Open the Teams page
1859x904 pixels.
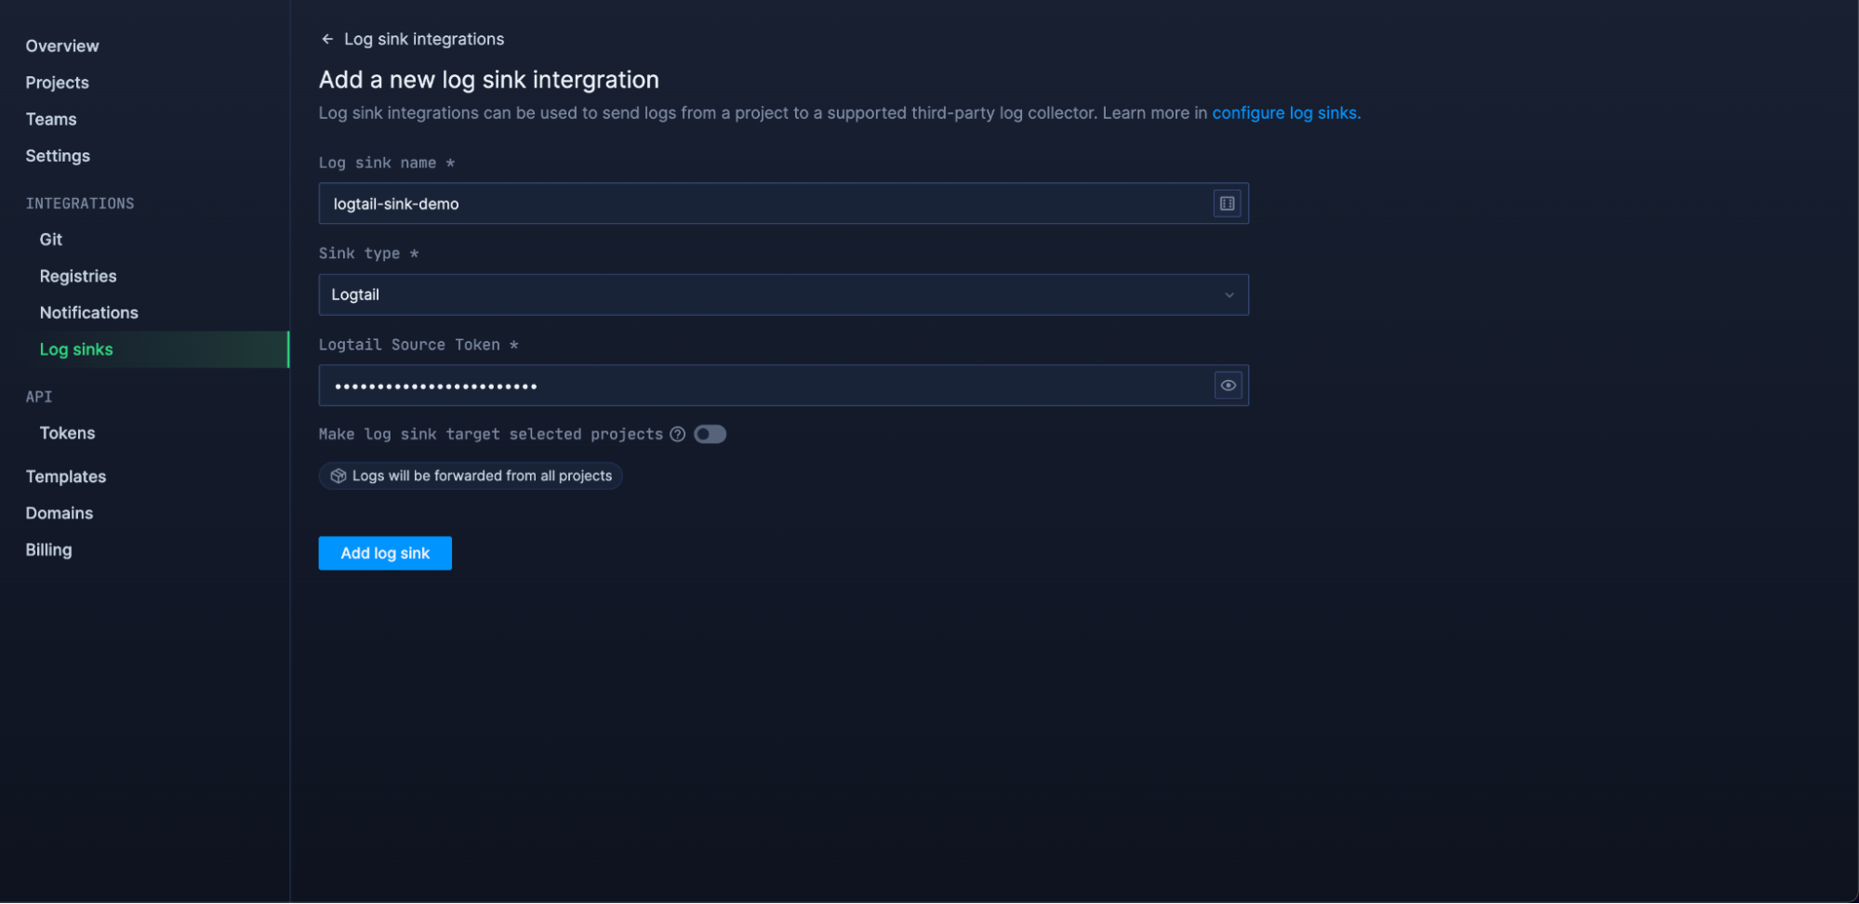(x=51, y=119)
